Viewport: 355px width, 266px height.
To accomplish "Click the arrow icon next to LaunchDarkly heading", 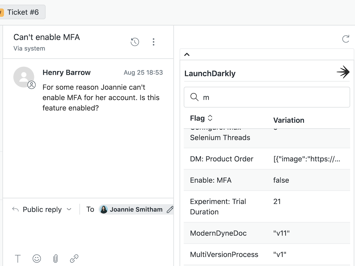I will point(343,72).
